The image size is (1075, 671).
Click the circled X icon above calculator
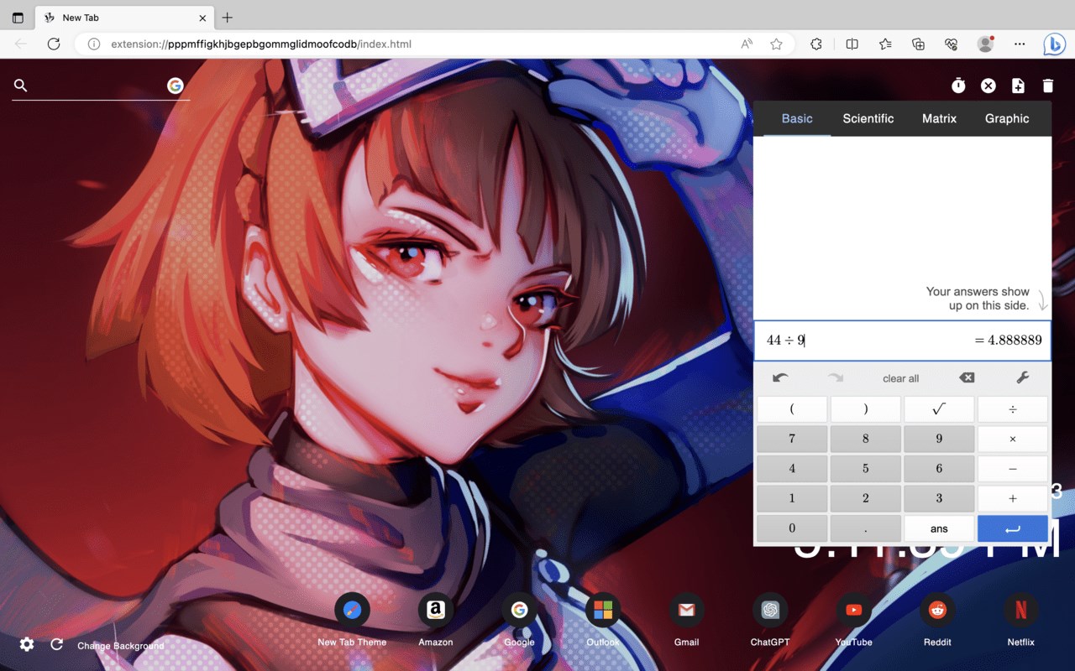(x=988, y=86)
